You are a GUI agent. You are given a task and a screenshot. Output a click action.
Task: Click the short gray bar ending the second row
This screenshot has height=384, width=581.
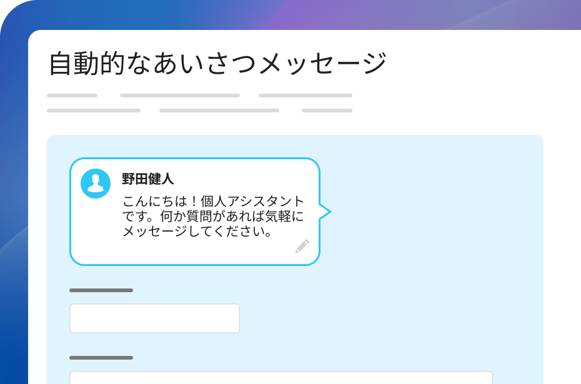tap(326, 111)
